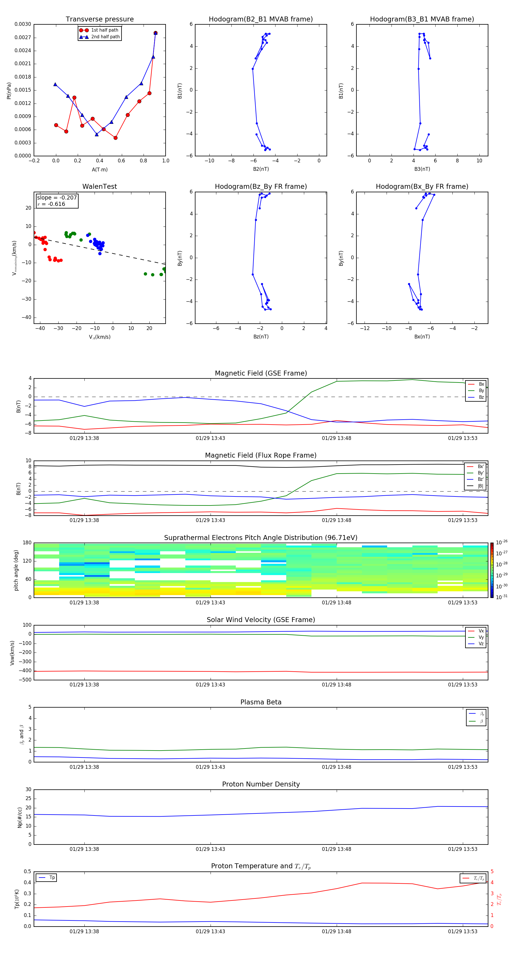Click 'B2(nT)' x-axis label
This screenshot has width=522, height=957.
tap(261, 169)
